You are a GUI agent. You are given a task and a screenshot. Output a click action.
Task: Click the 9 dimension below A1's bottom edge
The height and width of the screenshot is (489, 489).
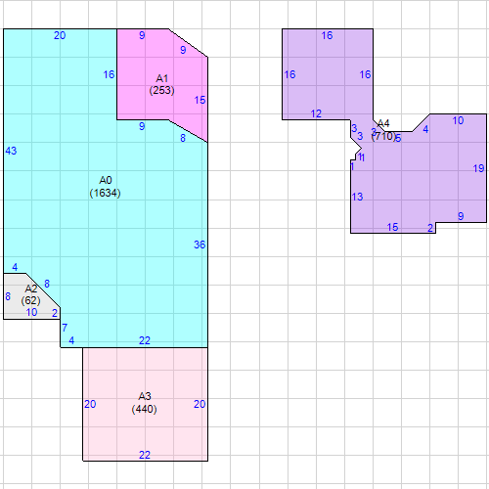click(142, 126)
